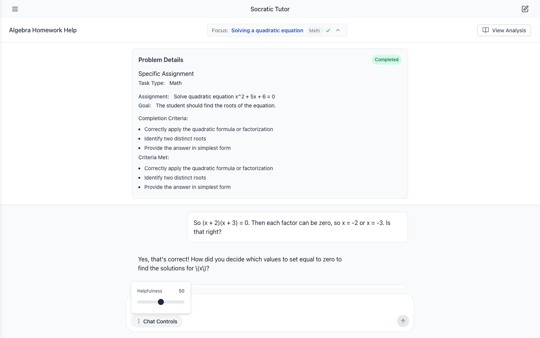Start a new chat with the edit icon

pyautogui.click(x=525, y=9)
